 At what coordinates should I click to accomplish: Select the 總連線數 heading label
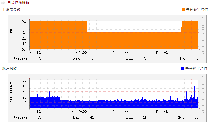coord(9,69)
